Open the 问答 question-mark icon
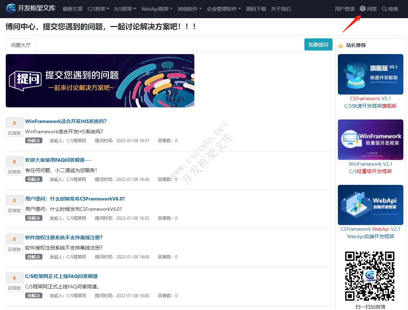The height and width of the screenshot is (310, 408). (x=362, y=9)
